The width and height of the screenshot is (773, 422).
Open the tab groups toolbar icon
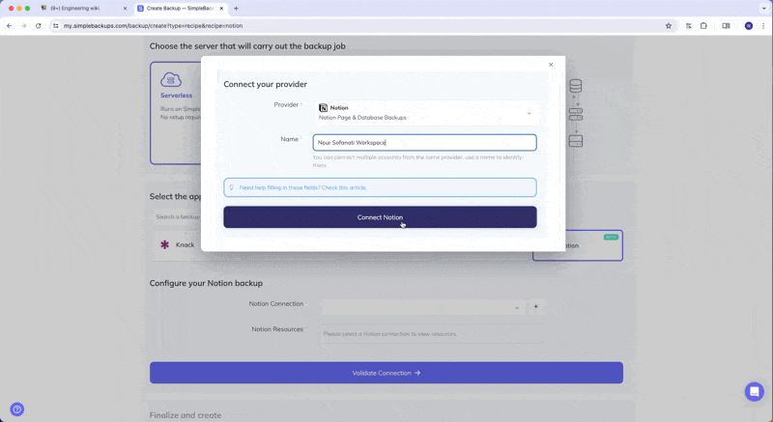coord(688,26)
